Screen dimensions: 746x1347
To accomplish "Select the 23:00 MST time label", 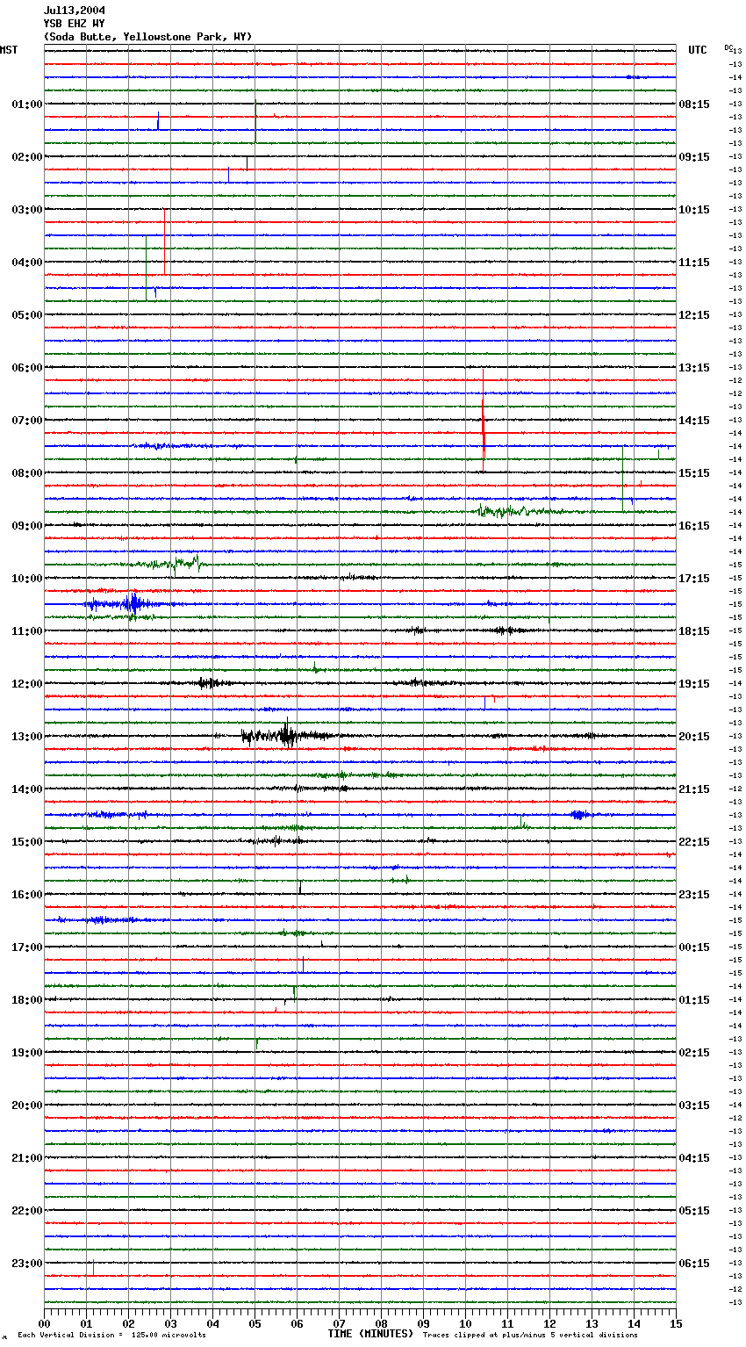I will pos(27,1264).
